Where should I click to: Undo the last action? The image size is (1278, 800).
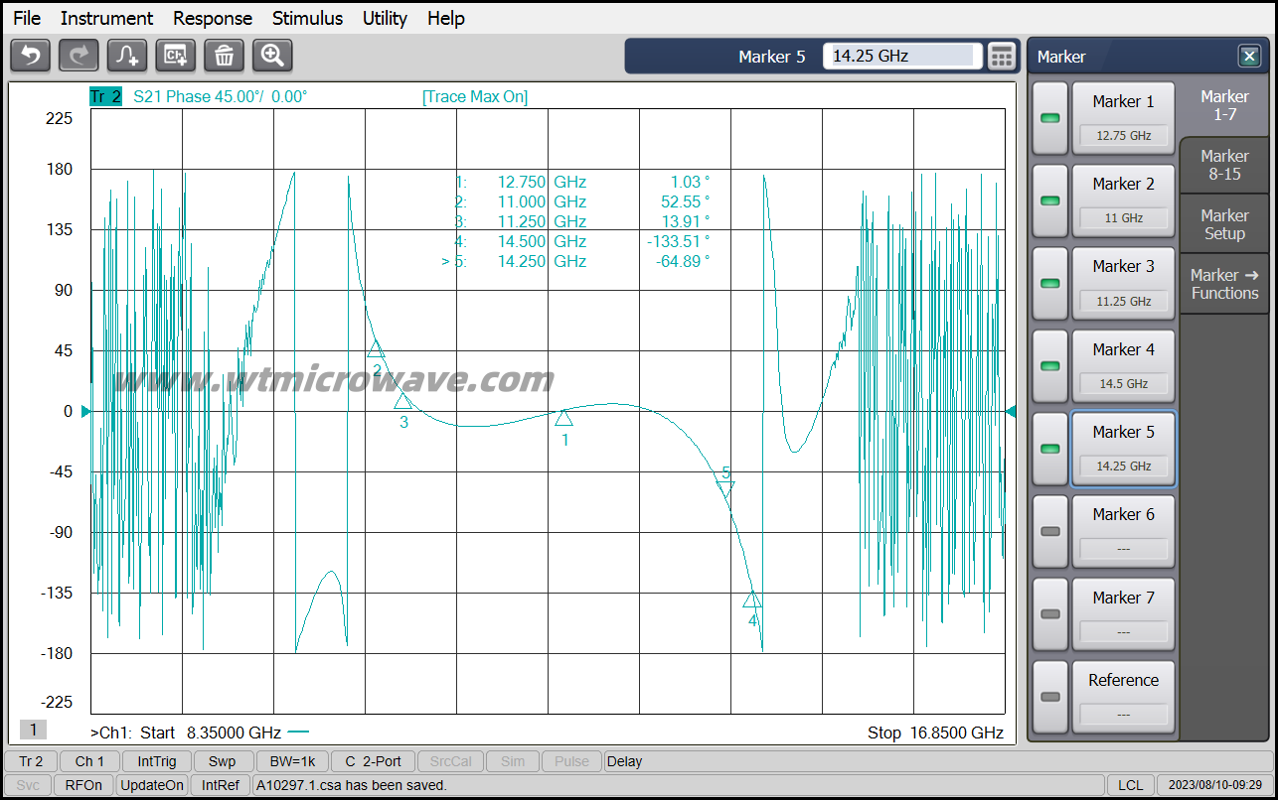30,56
